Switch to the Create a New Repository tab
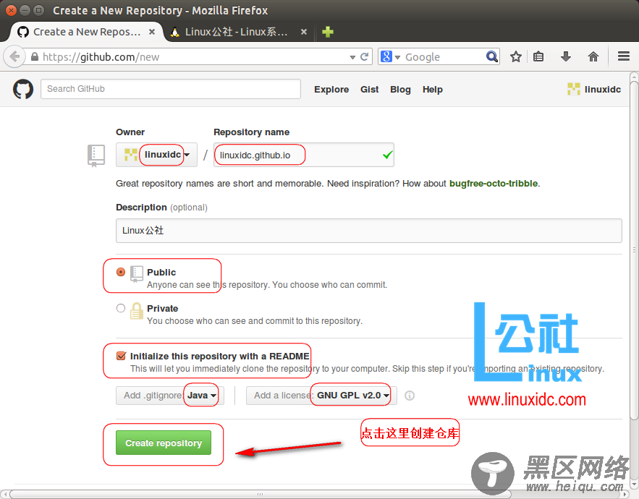The width and height of the screenshot is (639, 499). 86,32
